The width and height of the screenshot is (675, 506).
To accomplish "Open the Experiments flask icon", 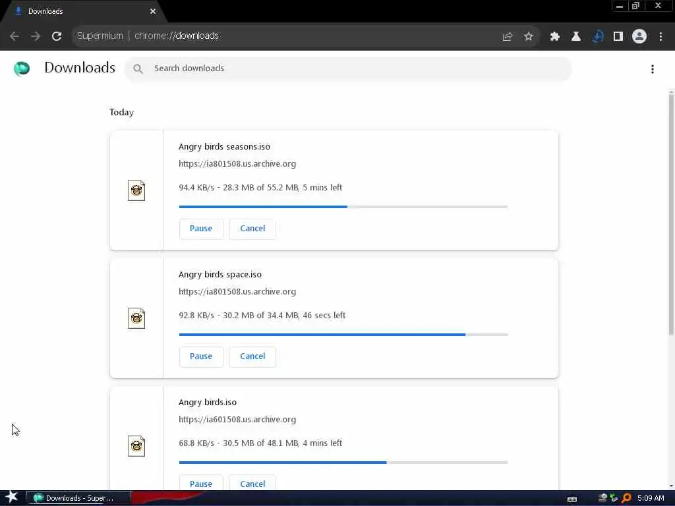I will [575, 37].
